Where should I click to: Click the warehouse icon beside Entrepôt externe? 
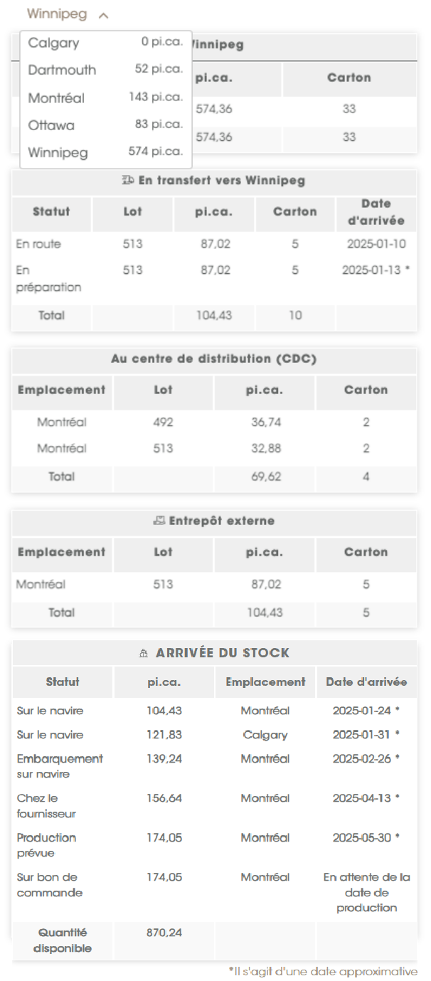click(159, 521)
